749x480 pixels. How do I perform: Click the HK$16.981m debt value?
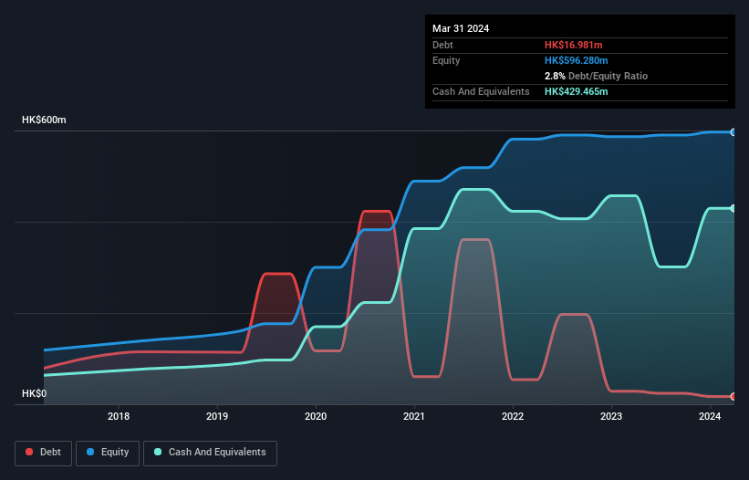click(573, 45)
